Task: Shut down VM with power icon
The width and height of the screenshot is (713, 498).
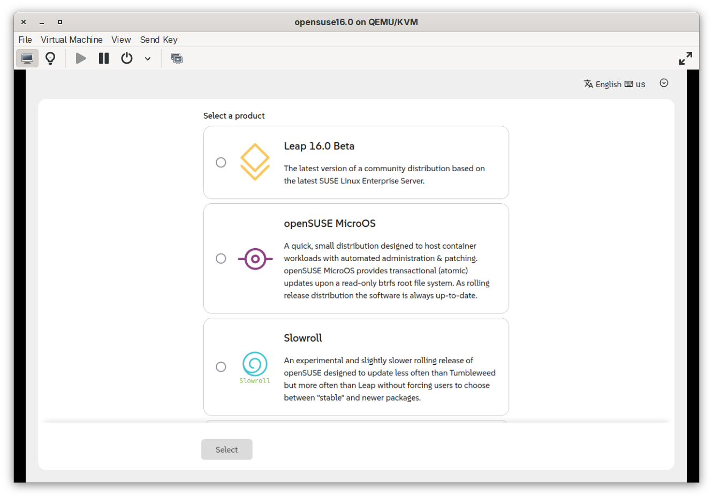Action: point(127,58)
